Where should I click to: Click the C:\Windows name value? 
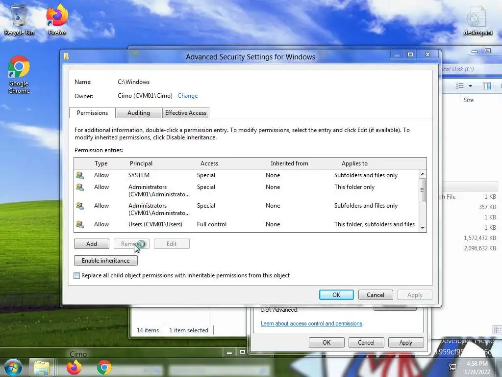133,82
